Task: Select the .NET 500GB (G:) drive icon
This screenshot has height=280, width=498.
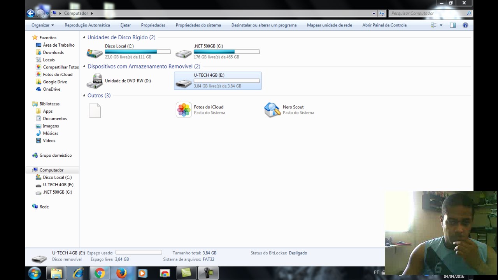Action: (x=183, y=54)
